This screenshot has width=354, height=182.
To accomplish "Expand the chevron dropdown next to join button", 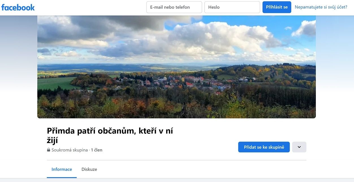I will [x=299, y=147].
